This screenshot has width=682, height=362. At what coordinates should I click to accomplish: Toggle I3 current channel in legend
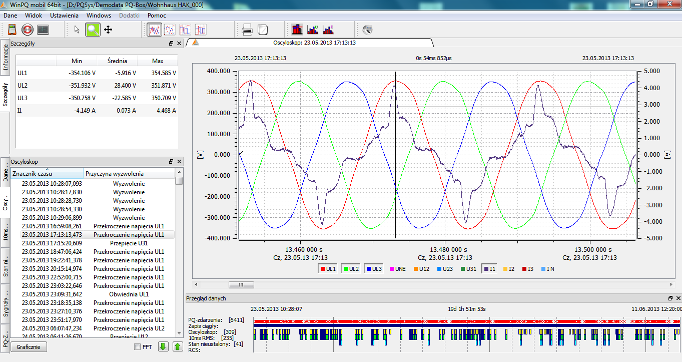(527, 269)
